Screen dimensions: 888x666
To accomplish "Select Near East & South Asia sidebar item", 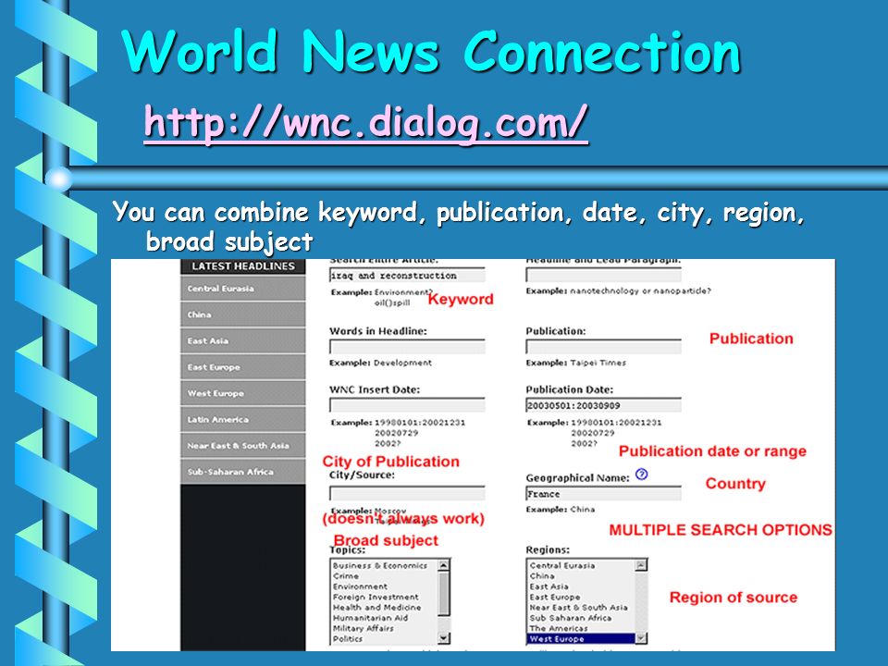I will [243, 446].
